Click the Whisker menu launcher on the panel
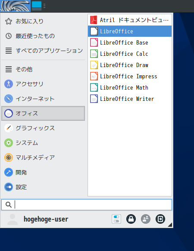 coord(15,6)
